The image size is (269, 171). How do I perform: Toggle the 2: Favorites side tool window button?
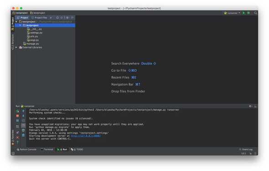point(13,137)
